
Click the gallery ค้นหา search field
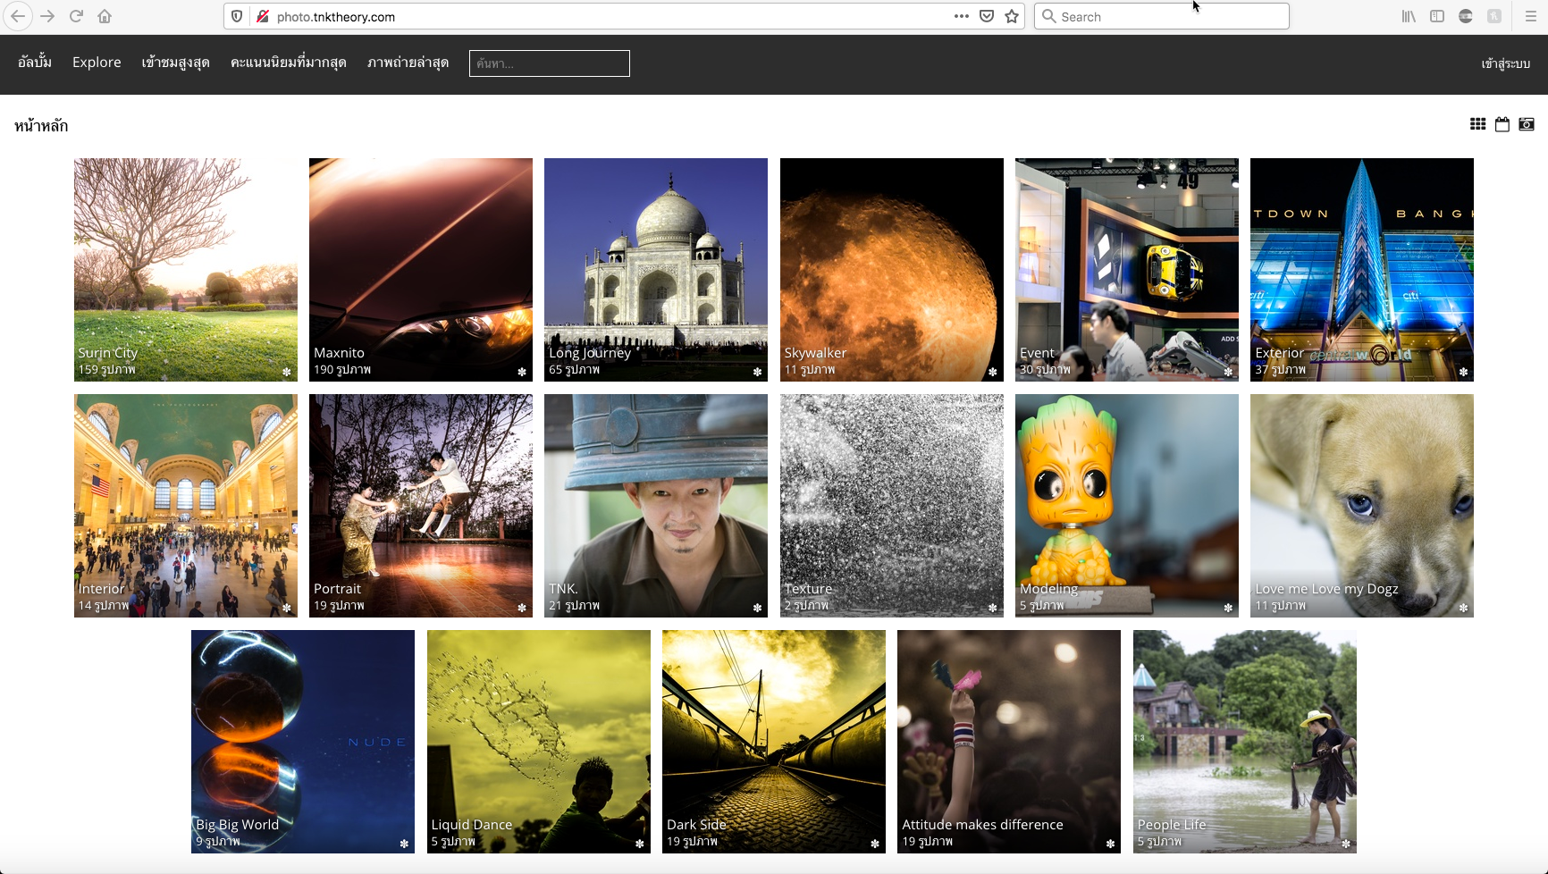549,63
